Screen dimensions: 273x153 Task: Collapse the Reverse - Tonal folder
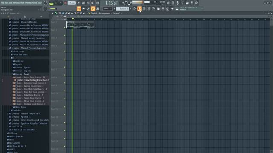21,74
